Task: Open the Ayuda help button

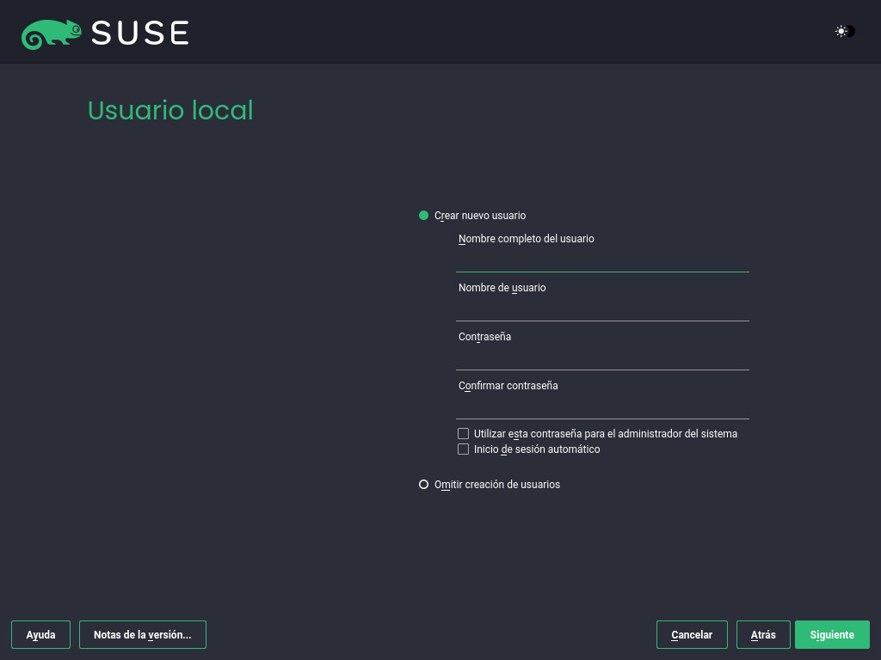Action: (41, 635)
